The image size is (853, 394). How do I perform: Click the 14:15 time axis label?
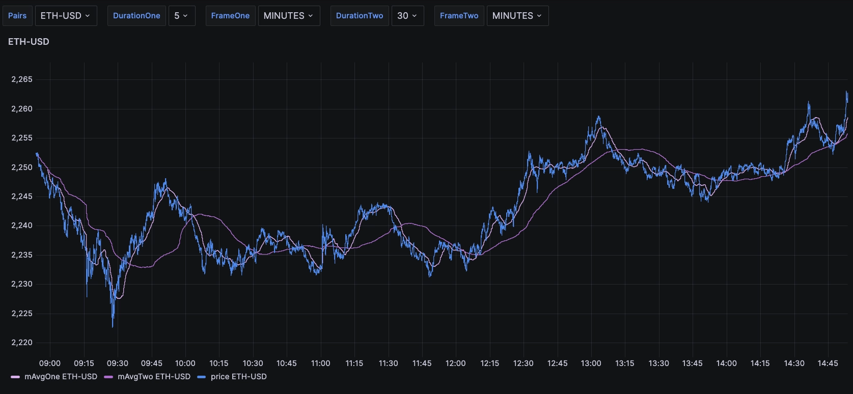click(x=760, y=363)
